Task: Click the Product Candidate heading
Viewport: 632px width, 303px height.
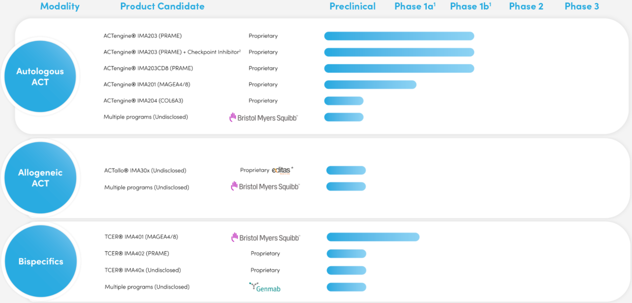Action: tap(162, 6)
